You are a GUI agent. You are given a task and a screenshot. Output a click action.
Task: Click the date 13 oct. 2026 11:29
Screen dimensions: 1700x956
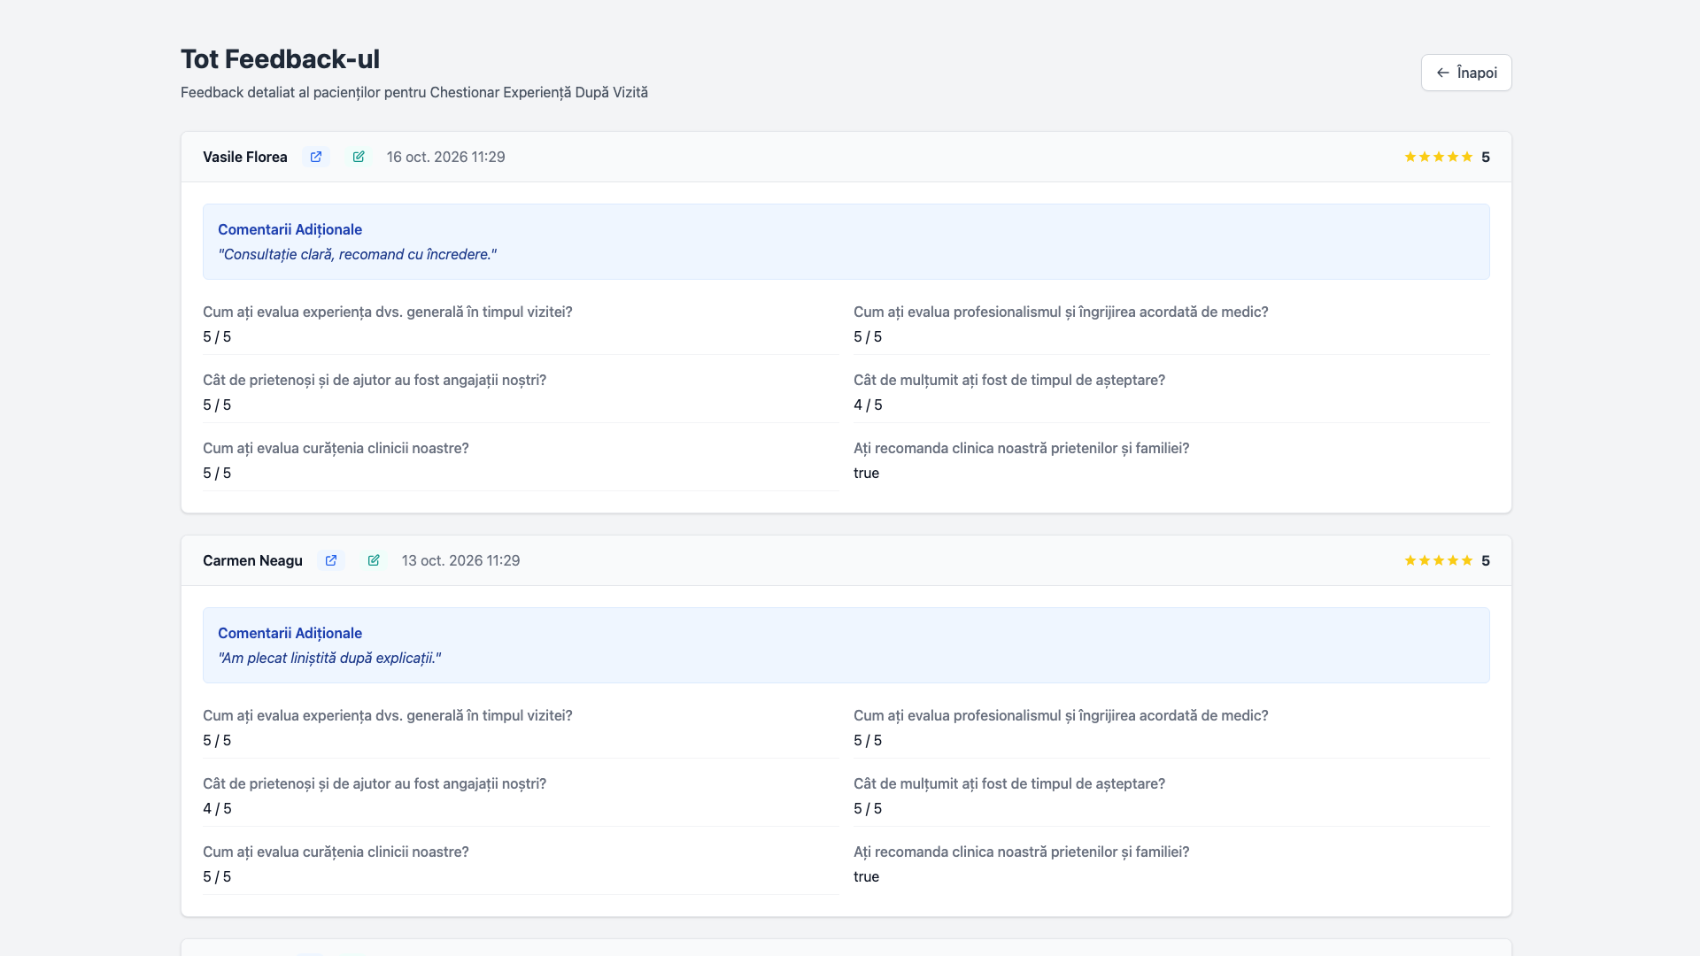pos(460,560)
